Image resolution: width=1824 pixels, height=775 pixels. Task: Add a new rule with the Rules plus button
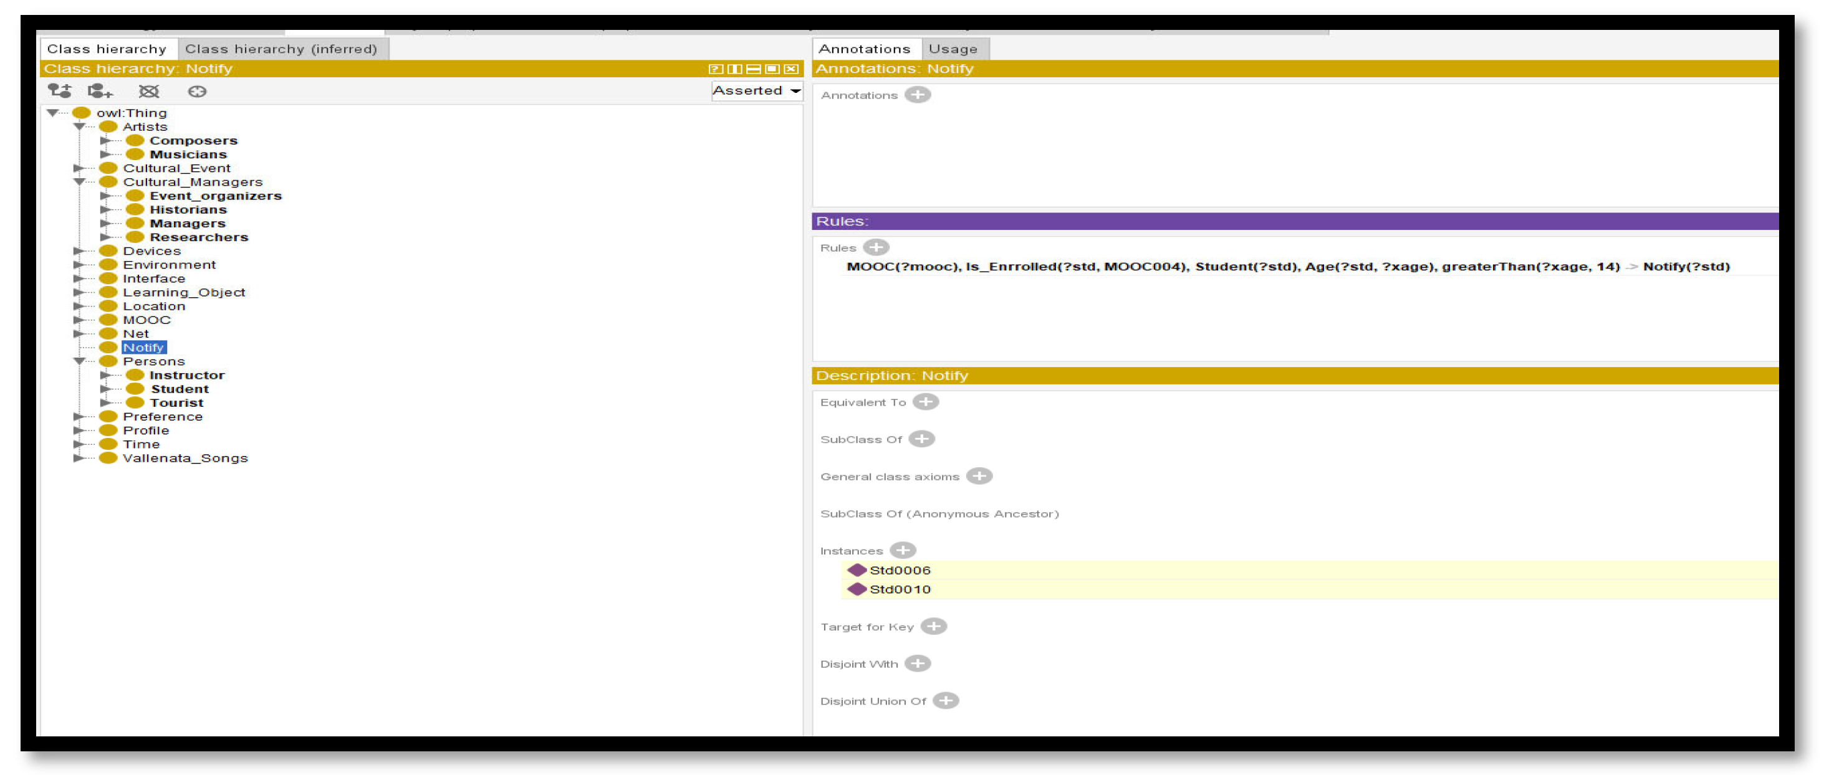tap(876, 247)
